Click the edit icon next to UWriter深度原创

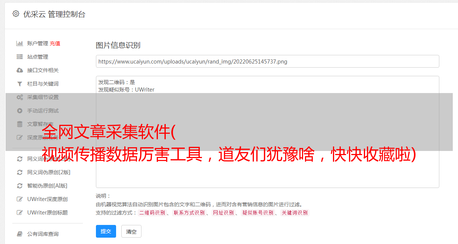coord(20,199)
